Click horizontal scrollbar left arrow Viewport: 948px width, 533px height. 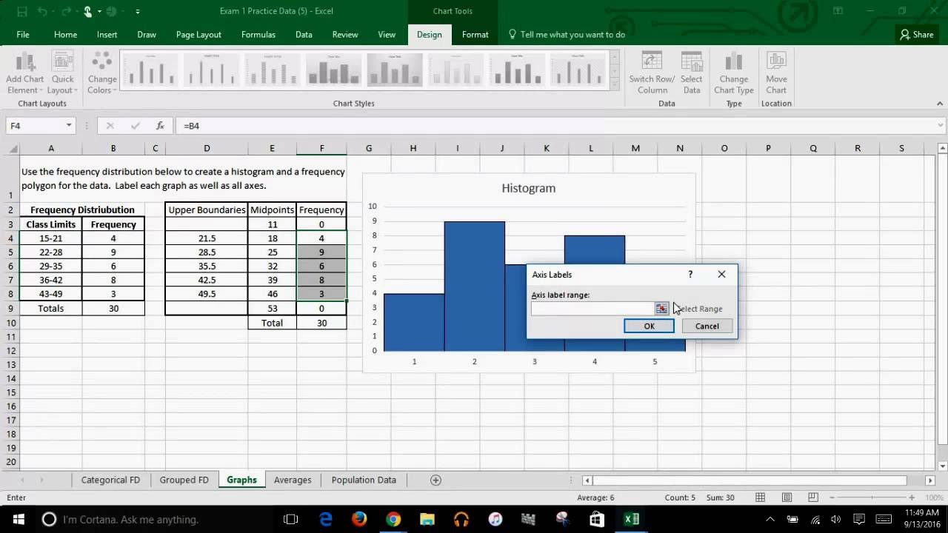587,480
